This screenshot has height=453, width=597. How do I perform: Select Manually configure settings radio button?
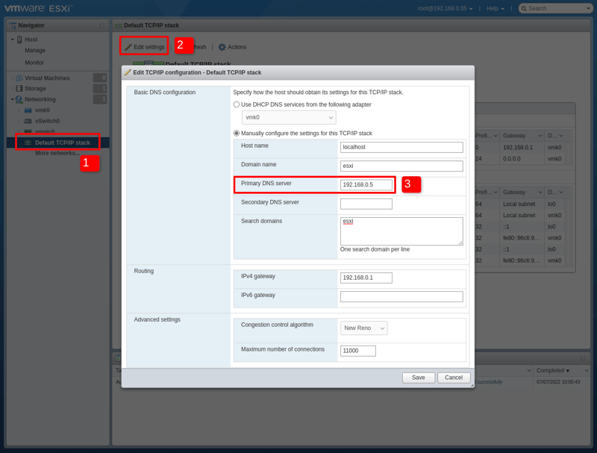pyautogui.click(x=237, y=134)
